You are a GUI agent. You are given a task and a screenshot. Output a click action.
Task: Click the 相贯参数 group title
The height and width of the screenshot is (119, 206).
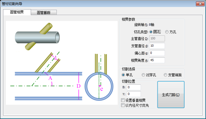[x=128, y=19]
